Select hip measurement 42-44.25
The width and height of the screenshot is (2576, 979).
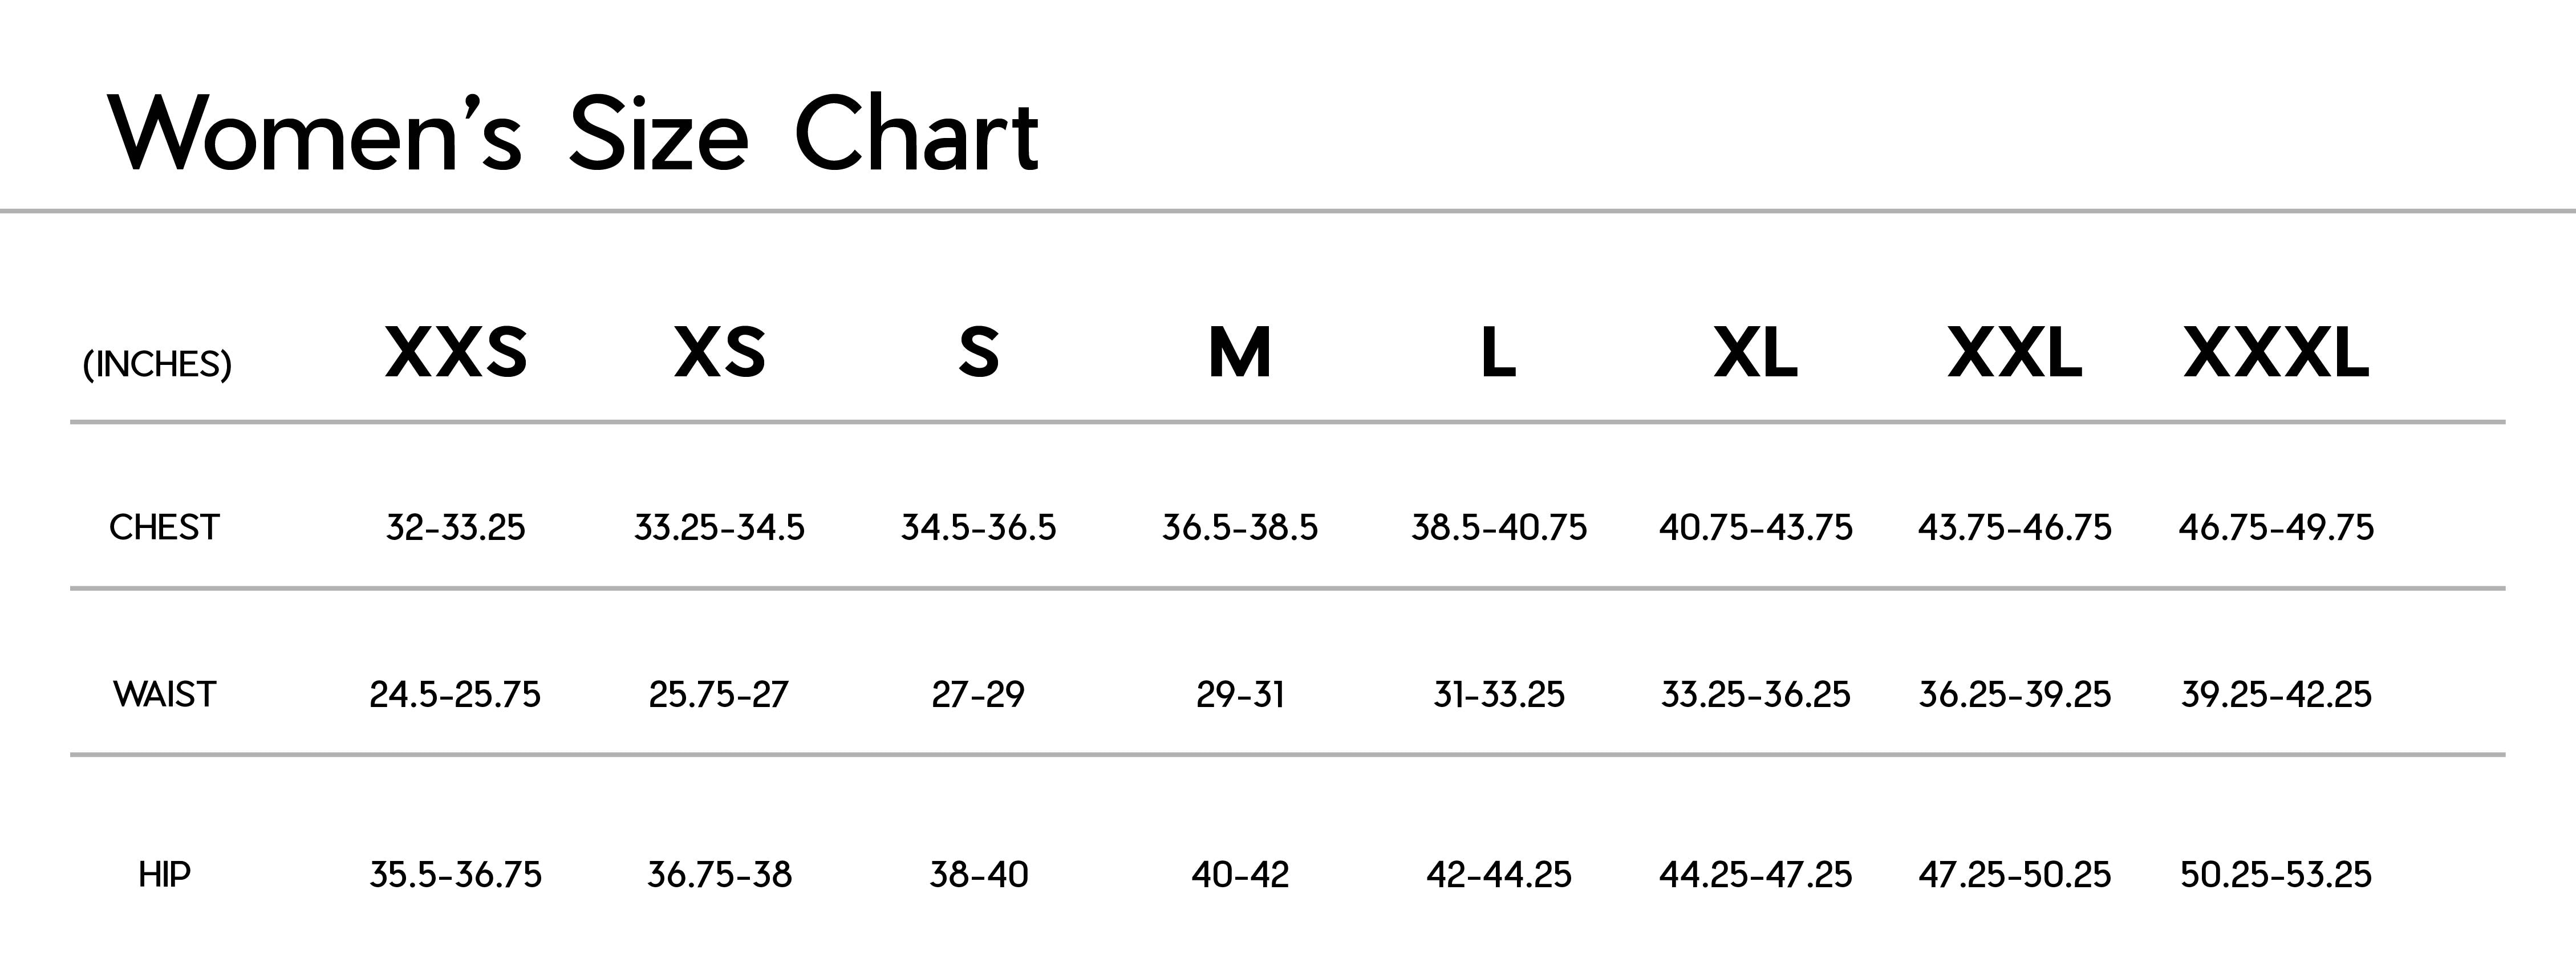click(1498, 875)
